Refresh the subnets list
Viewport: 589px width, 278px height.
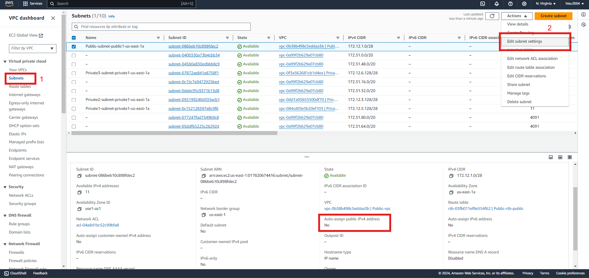tap(492, 16)
